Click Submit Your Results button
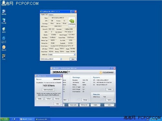Viewport: 162px width, 121px height. (x=48, y=90)
